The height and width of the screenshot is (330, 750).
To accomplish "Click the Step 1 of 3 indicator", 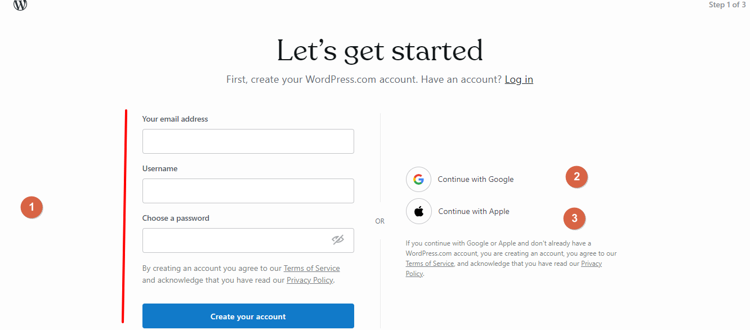I will (727, 5).
